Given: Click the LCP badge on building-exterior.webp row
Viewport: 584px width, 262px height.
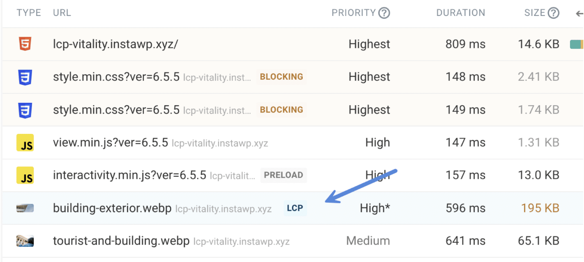Looking at the screenshot, I should [x=295, y=208].
